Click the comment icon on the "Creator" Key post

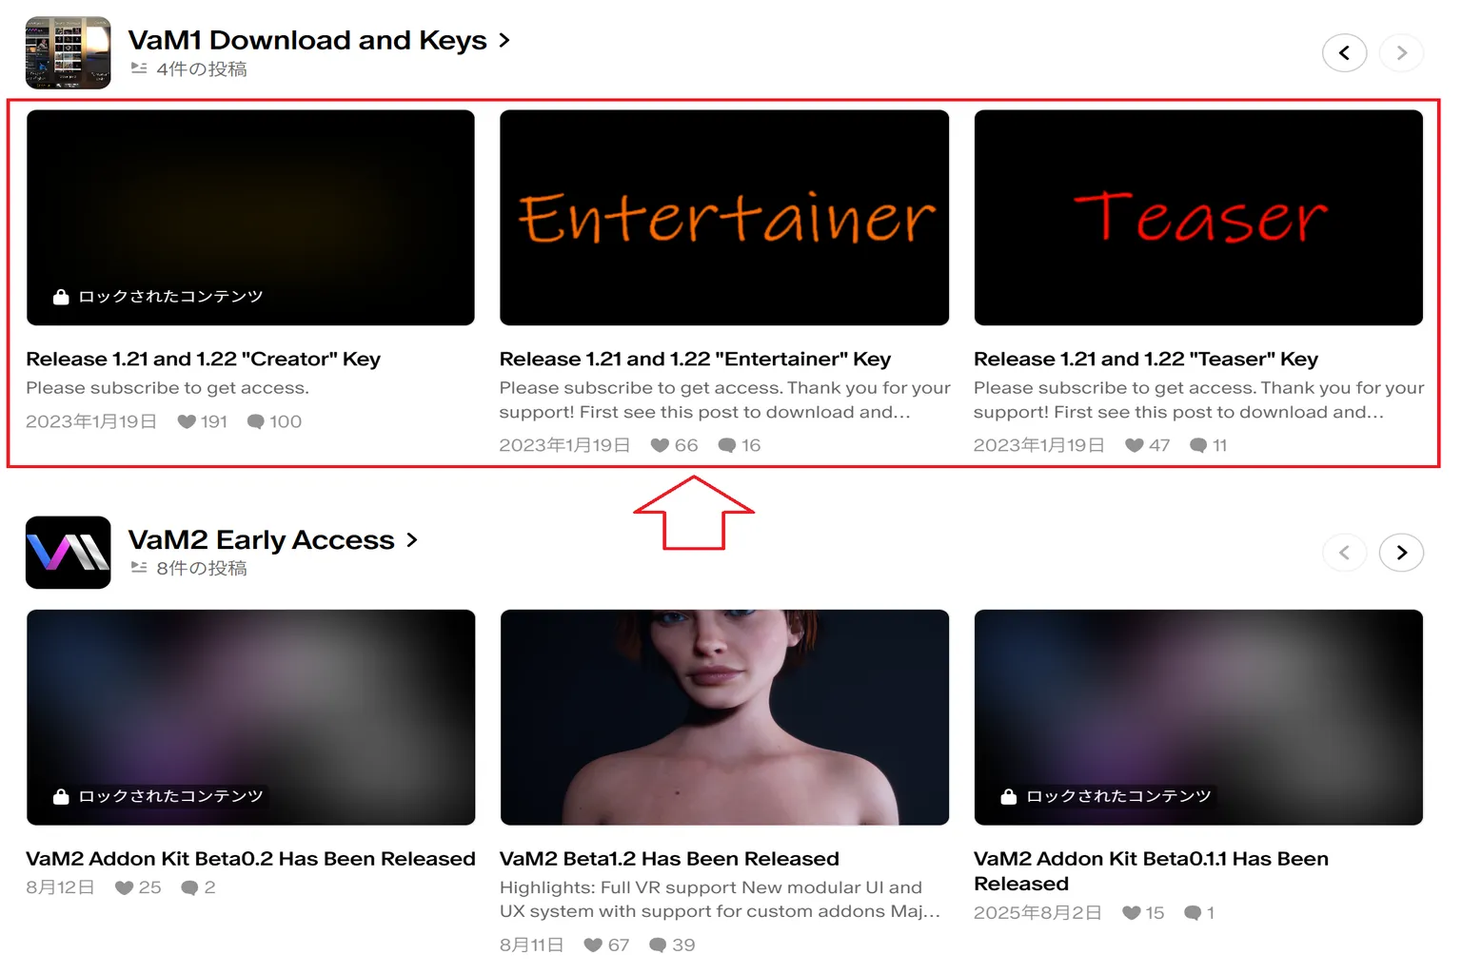(255, 421)
